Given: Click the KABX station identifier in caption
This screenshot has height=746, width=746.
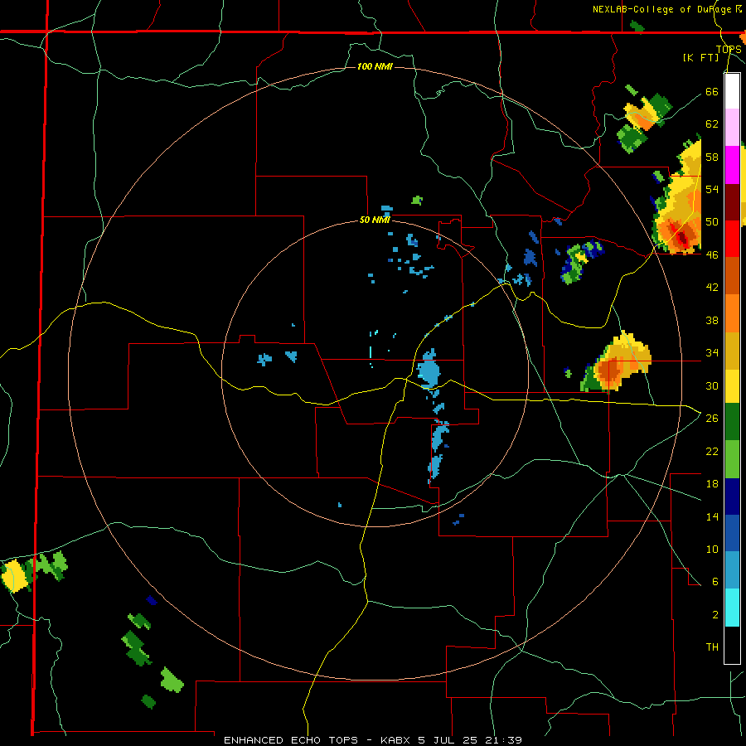Looking at the screenshot, I should click(397, 740).
